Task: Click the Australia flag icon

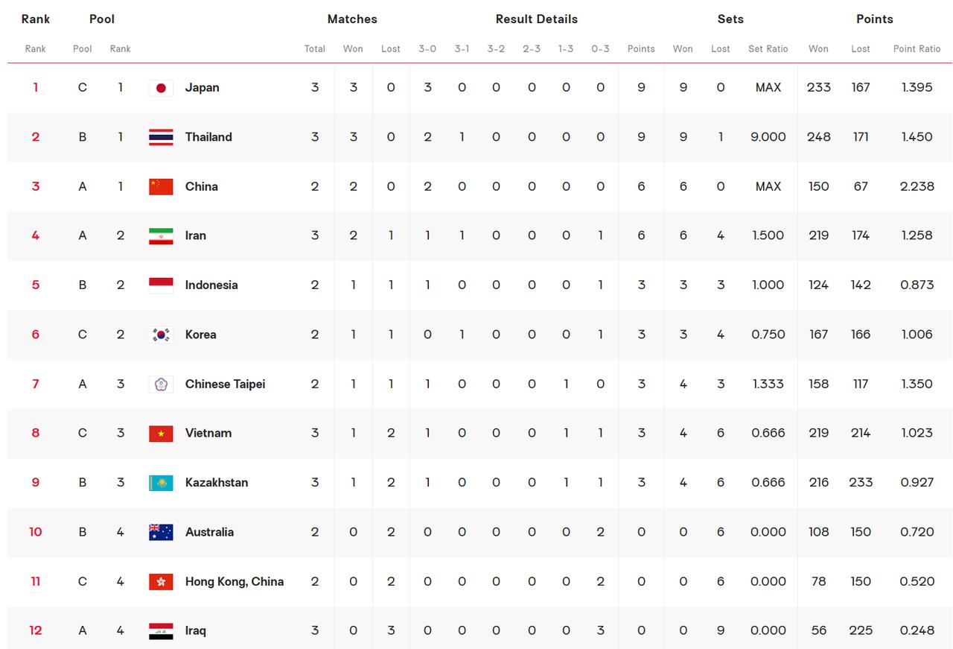Action: click(x=161, y=532)
